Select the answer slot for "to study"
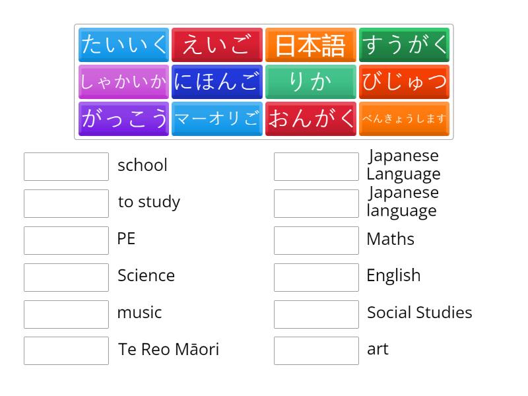The width and height of the screenshot is (528, 396). point(66,203)
